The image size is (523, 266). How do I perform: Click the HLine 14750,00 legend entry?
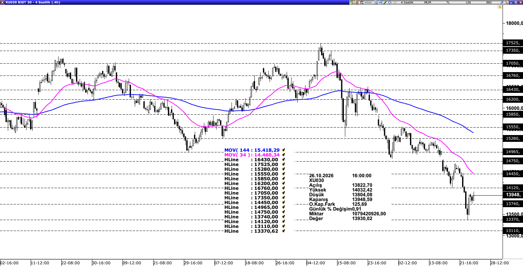point(251,212)
